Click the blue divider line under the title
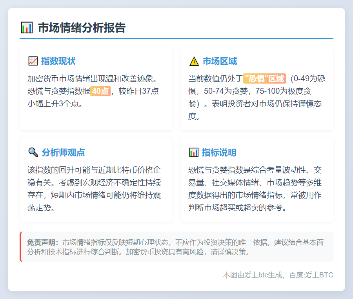 176,38
